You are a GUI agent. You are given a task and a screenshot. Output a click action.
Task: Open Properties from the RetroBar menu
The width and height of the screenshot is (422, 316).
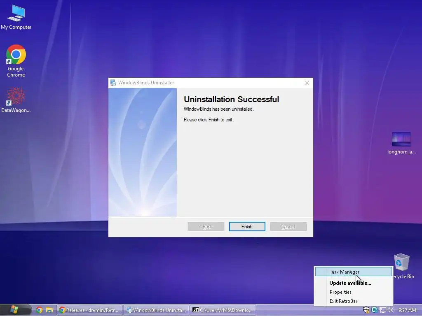pos(354,292)
